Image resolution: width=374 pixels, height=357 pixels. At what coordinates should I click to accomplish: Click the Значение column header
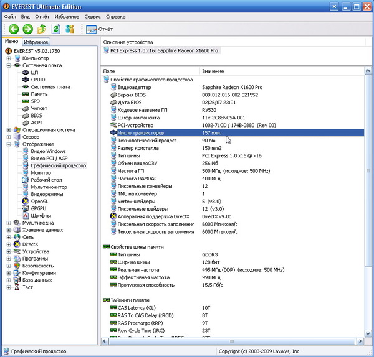(282, 71)
